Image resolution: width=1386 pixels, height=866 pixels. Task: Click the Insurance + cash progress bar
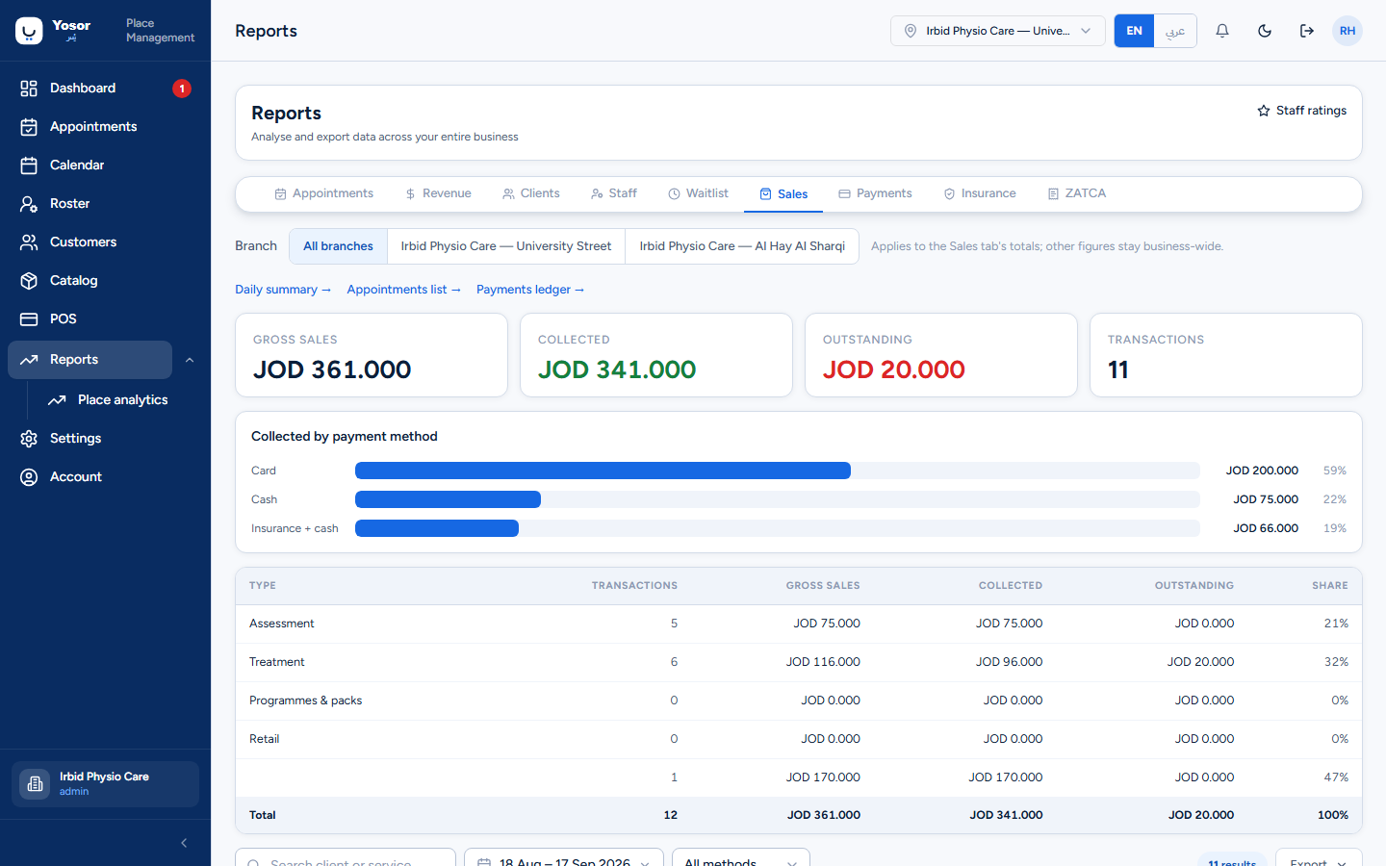pyautogui.click(x=777, y=528)
